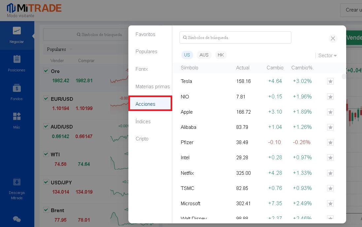
Task: Favorite Microsoft using its star
Action: coord(330,204)
